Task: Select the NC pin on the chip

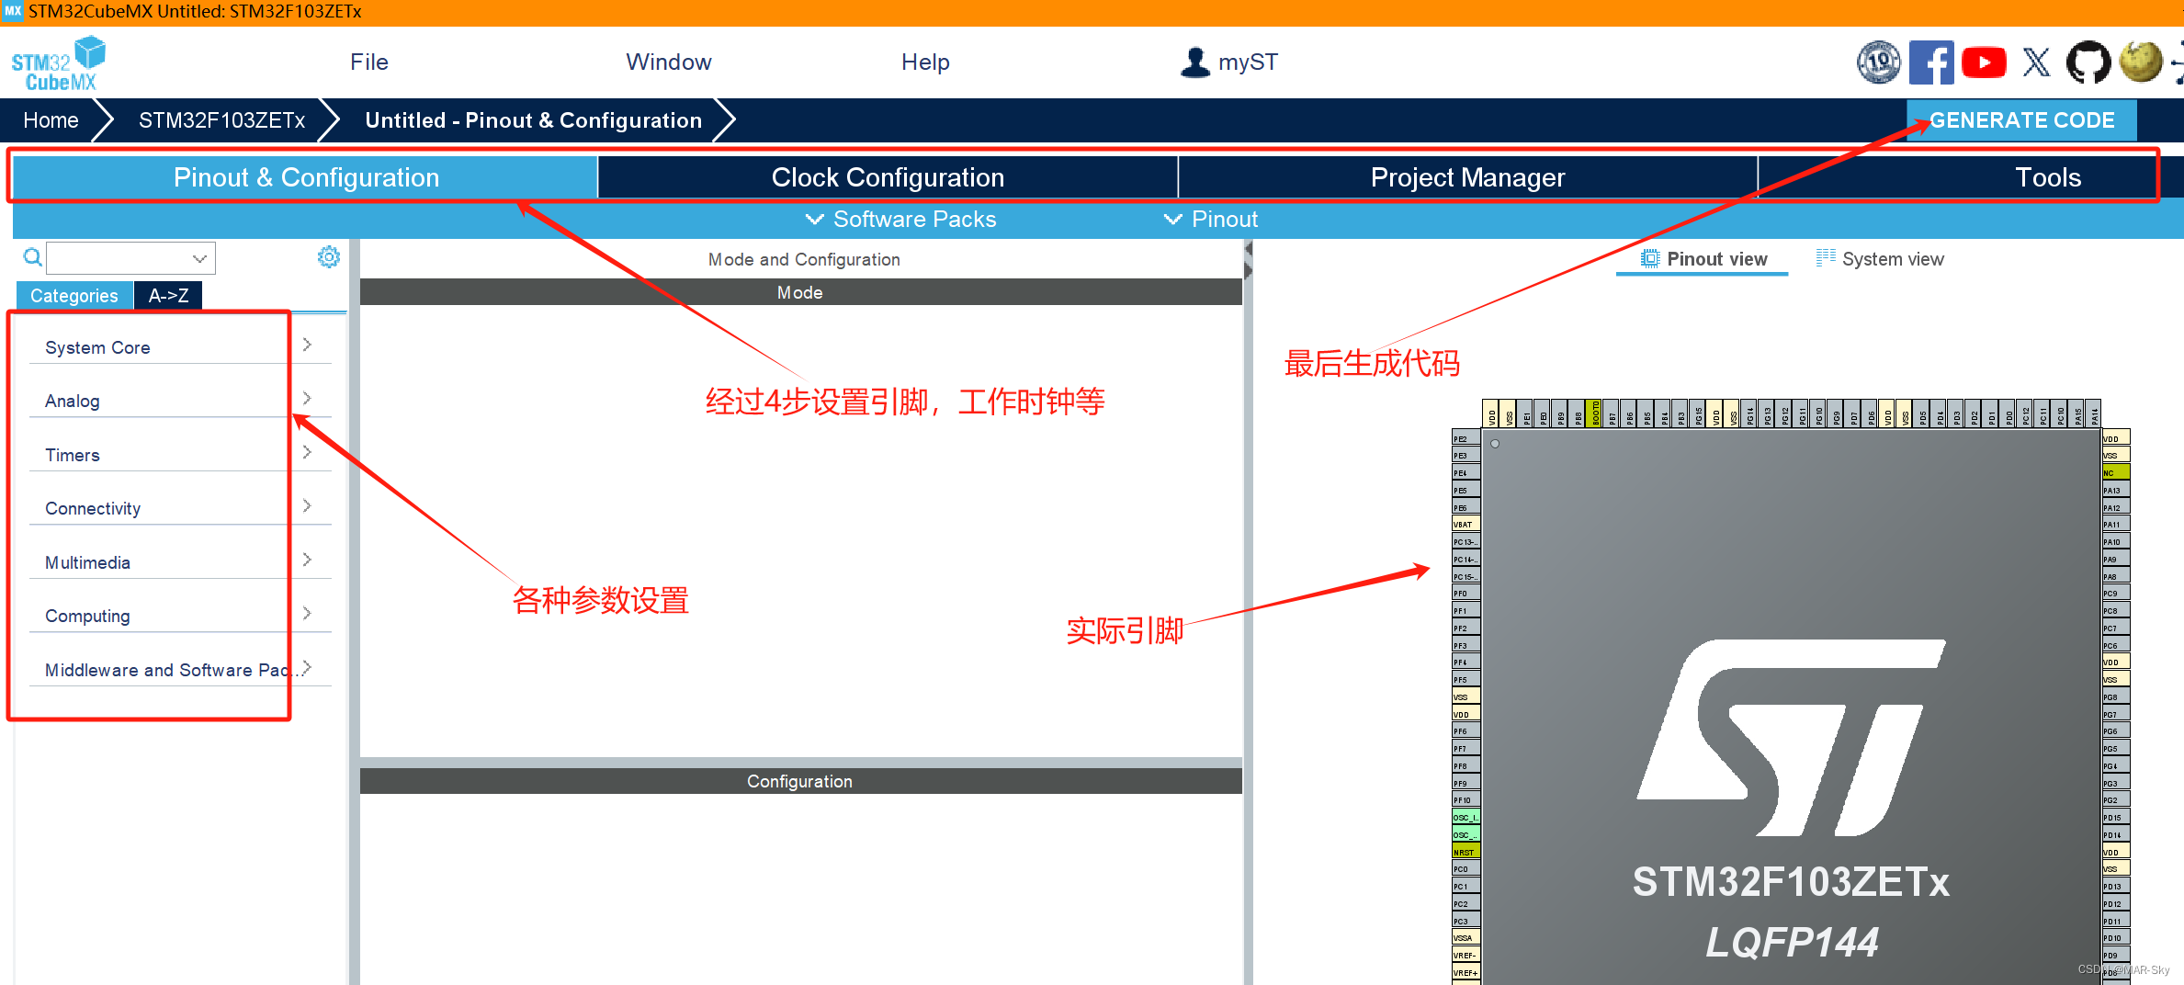Action: pyautogui.click(x=2116, y=472)
